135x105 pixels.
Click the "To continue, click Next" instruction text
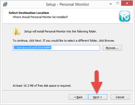64,41
